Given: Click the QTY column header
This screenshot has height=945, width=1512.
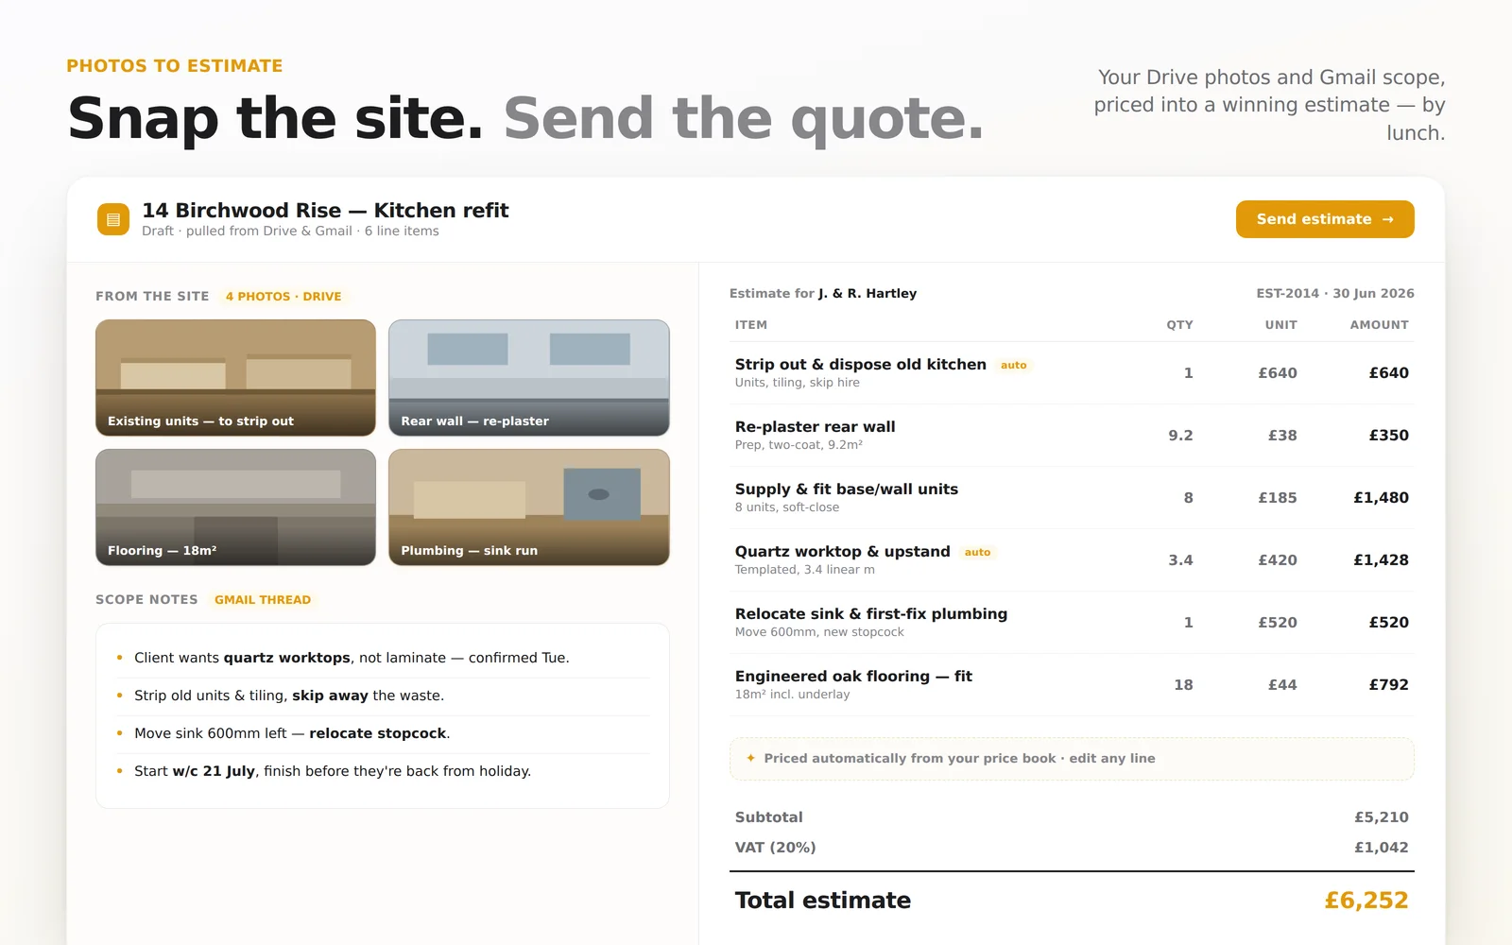Looking at the screenshot, I should click(x=1179, y=325).
